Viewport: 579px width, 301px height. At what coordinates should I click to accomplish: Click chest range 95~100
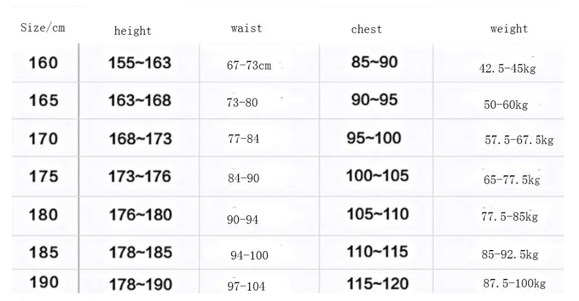point(373,138)
